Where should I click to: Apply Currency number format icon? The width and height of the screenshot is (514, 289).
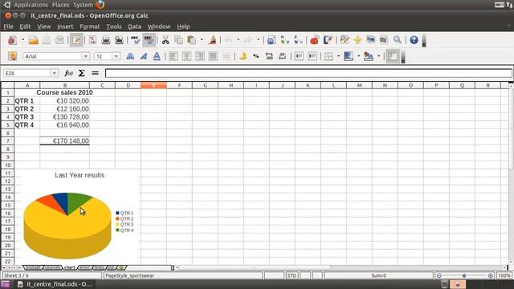[x=243, y=56]
